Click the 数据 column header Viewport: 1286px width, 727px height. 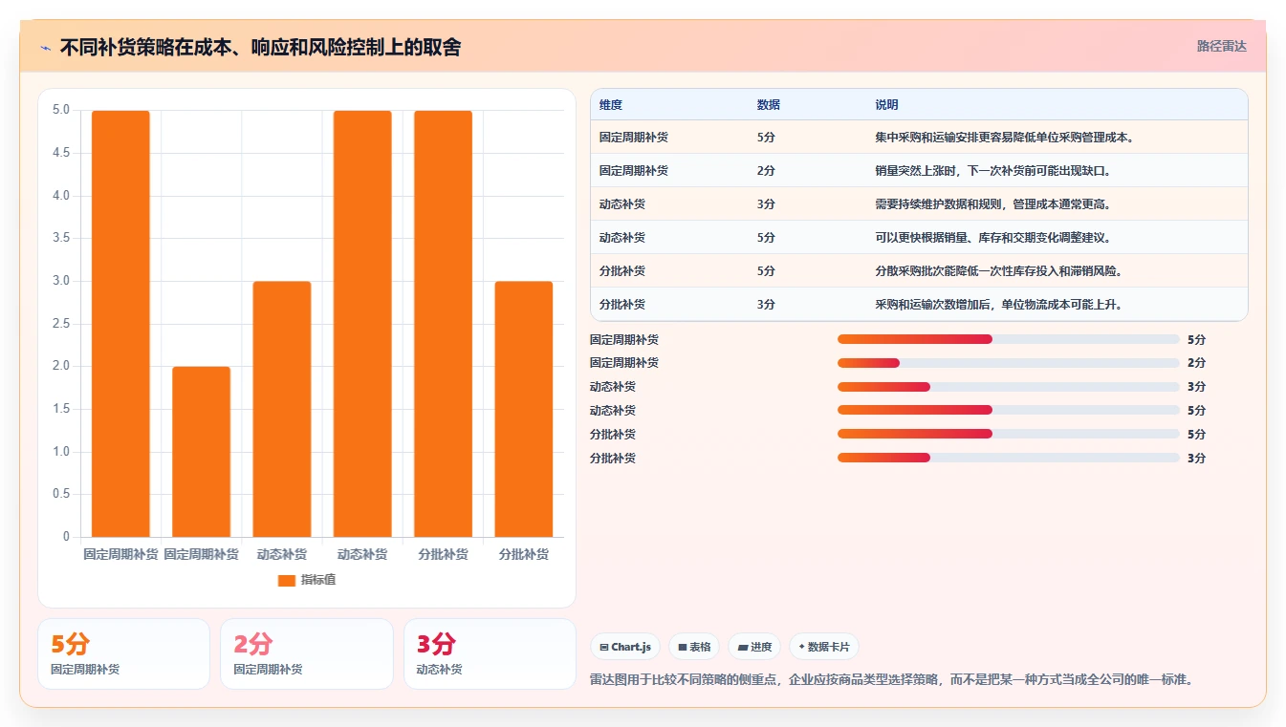769,105
